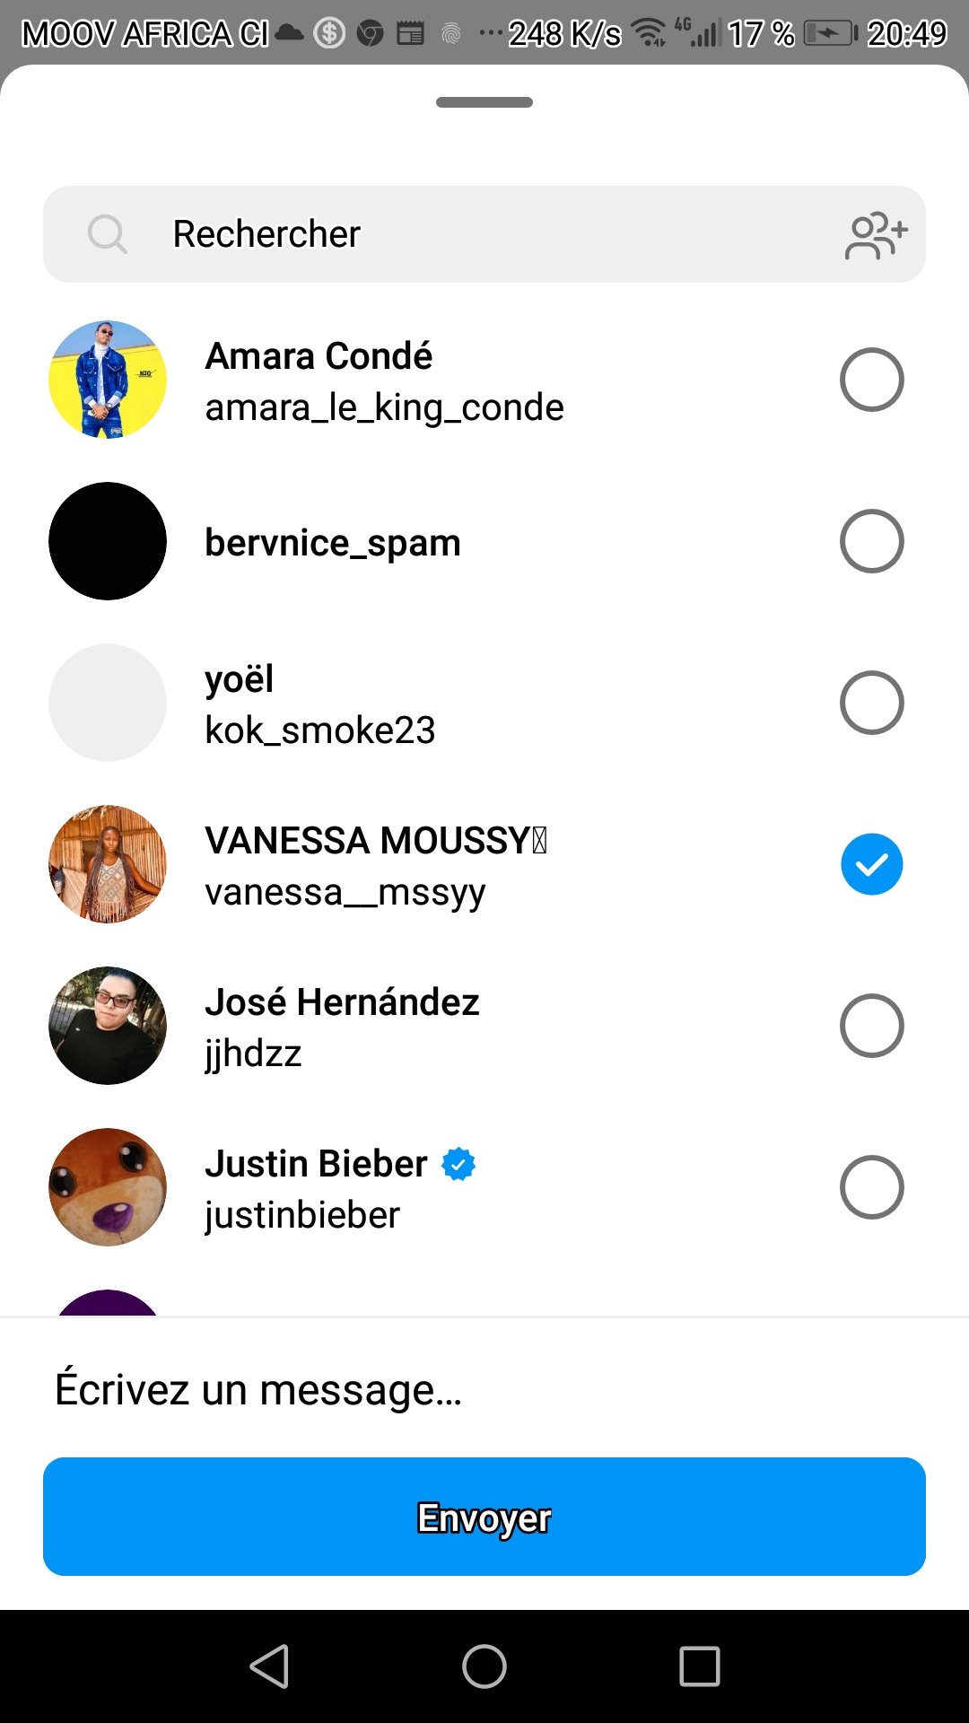Tap Justin Bieber's verified badge

point(458,1164)
